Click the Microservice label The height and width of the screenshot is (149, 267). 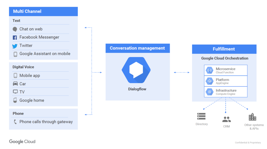point(226,69)
